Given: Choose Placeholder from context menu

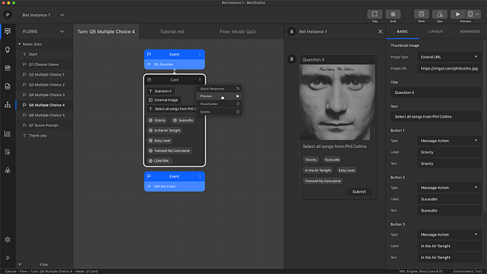Looking at the screenshot, I should click(x=219, y=104).
